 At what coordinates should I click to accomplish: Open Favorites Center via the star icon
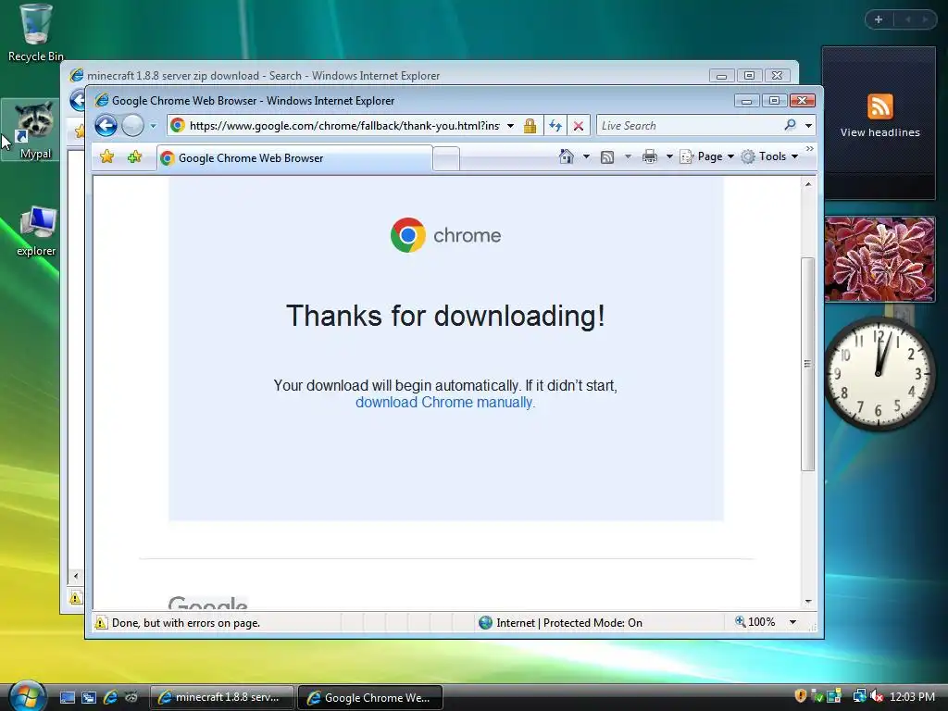point(107,157)
